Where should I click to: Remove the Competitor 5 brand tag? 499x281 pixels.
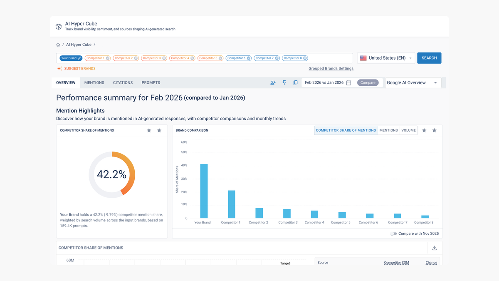pos(220,58)
